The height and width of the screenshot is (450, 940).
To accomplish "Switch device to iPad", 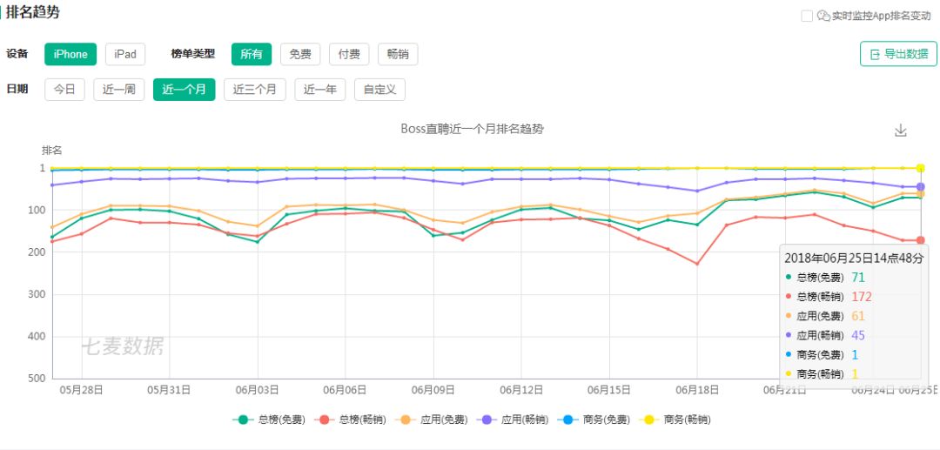I will click(125, 54).
